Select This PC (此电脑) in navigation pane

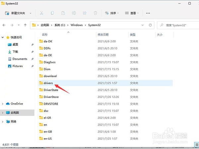pyautogui.click(x=13, y=113)
